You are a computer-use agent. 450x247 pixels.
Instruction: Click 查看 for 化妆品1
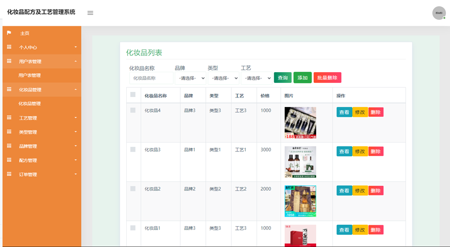tap(344, 230)
